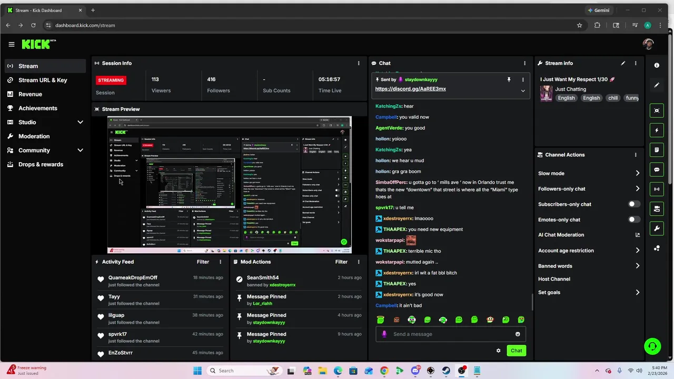Open AI Chat Moderation external link

click(638, 235)
